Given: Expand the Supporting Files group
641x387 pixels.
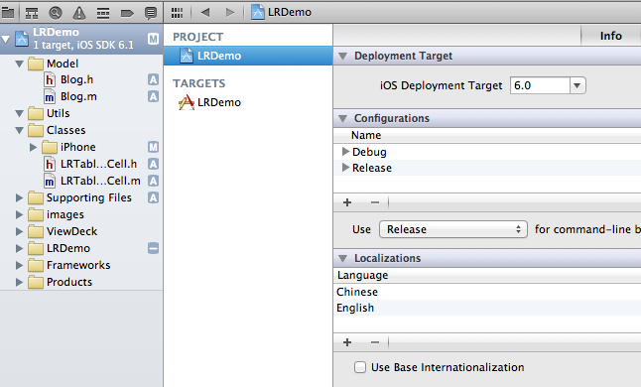Looking at the screenshot, I should (19, 197).
